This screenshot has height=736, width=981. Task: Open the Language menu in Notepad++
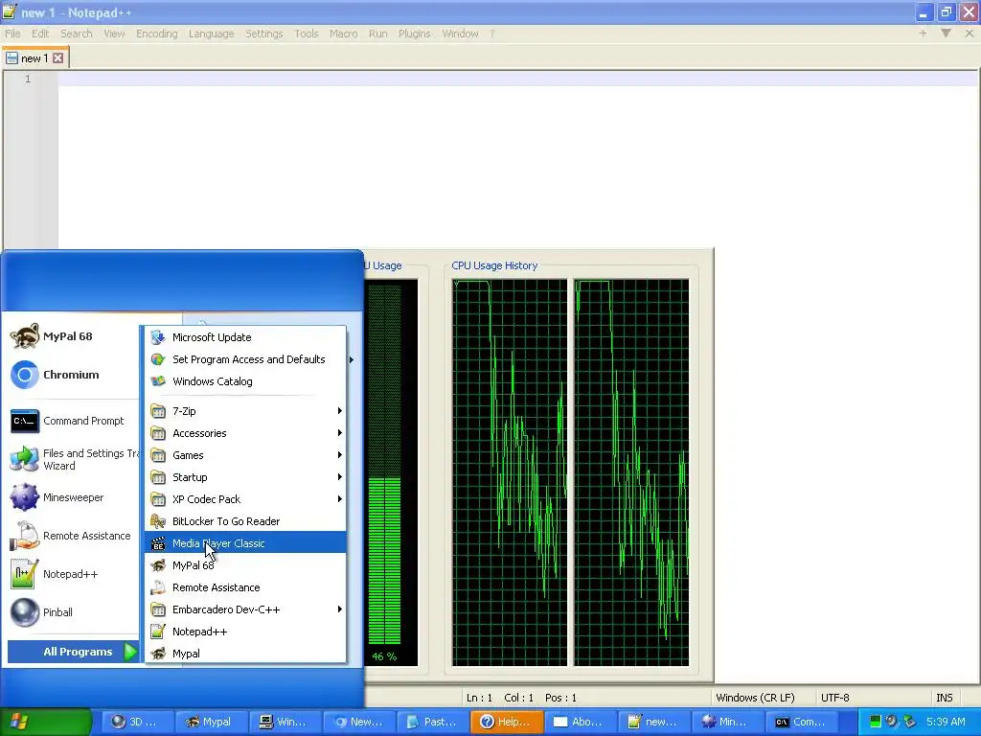click(212, 34)
